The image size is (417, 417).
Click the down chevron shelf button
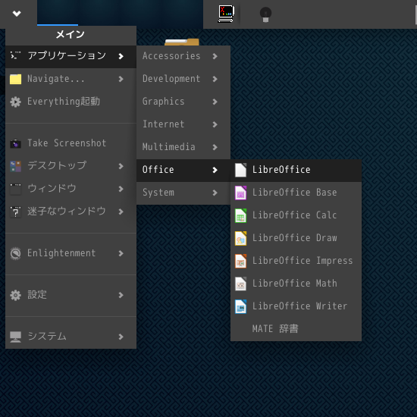pyautogui.click(x=17, y=14)
